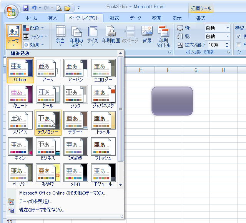
Task: Open the 余白 margins menu
Action: (60, 36)
